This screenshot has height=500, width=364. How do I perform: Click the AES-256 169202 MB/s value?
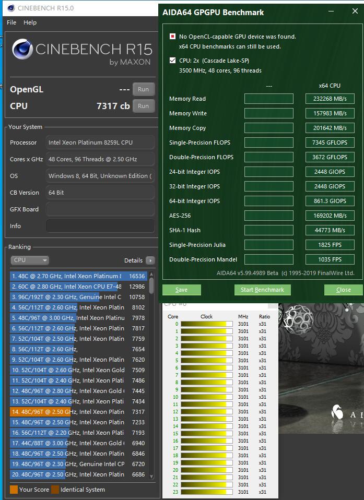pos(330,216)
